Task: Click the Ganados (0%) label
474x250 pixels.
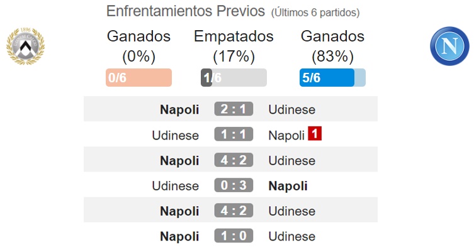Action: tap(138, 46)
